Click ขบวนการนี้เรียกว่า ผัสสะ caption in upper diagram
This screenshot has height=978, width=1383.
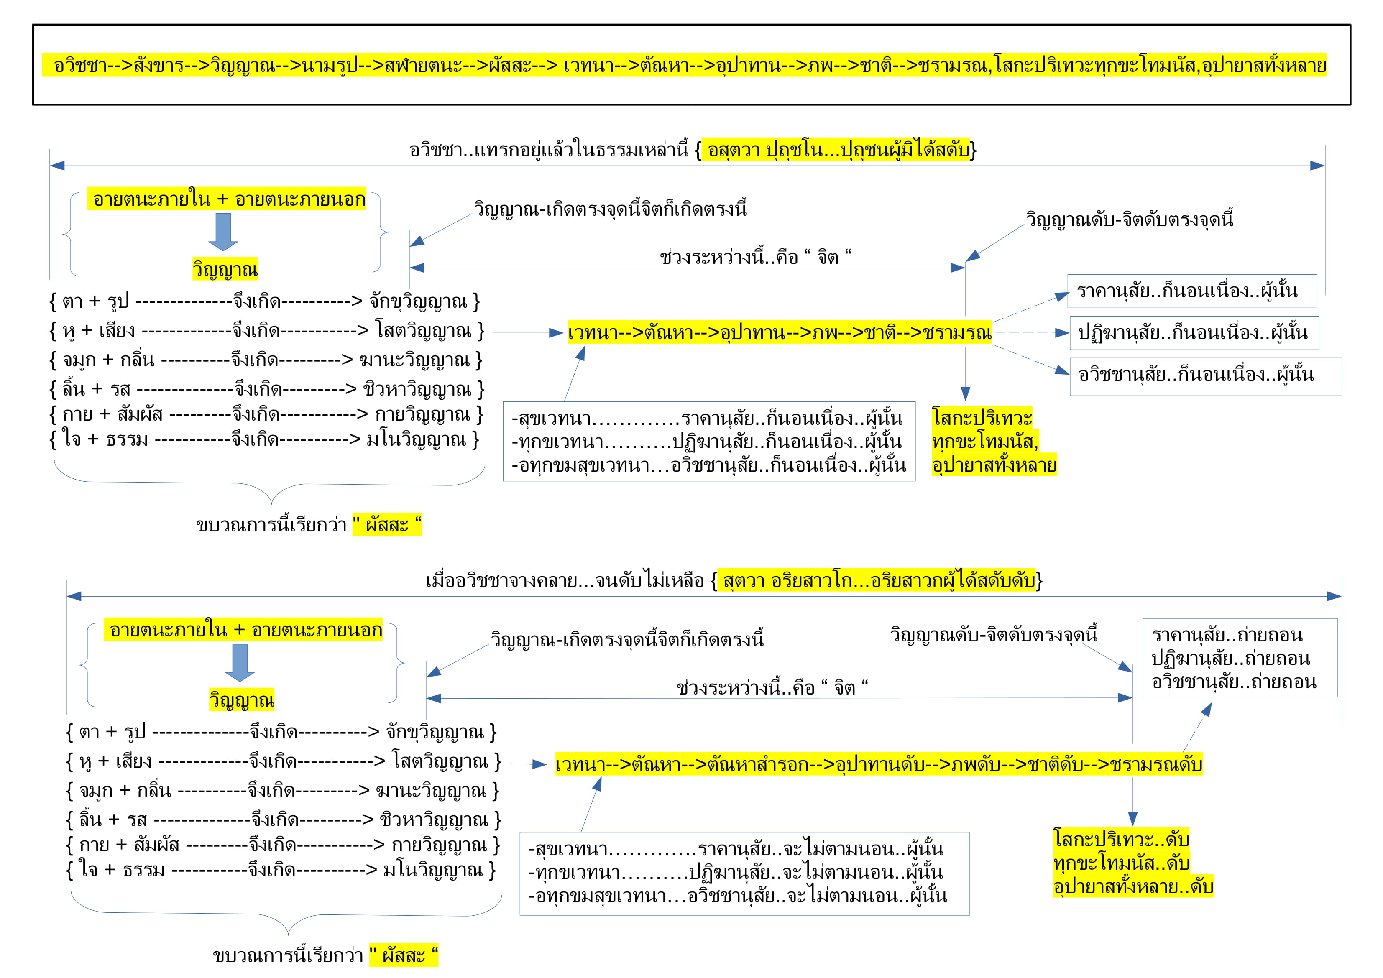pyautogui.click(x=308, y=524)
